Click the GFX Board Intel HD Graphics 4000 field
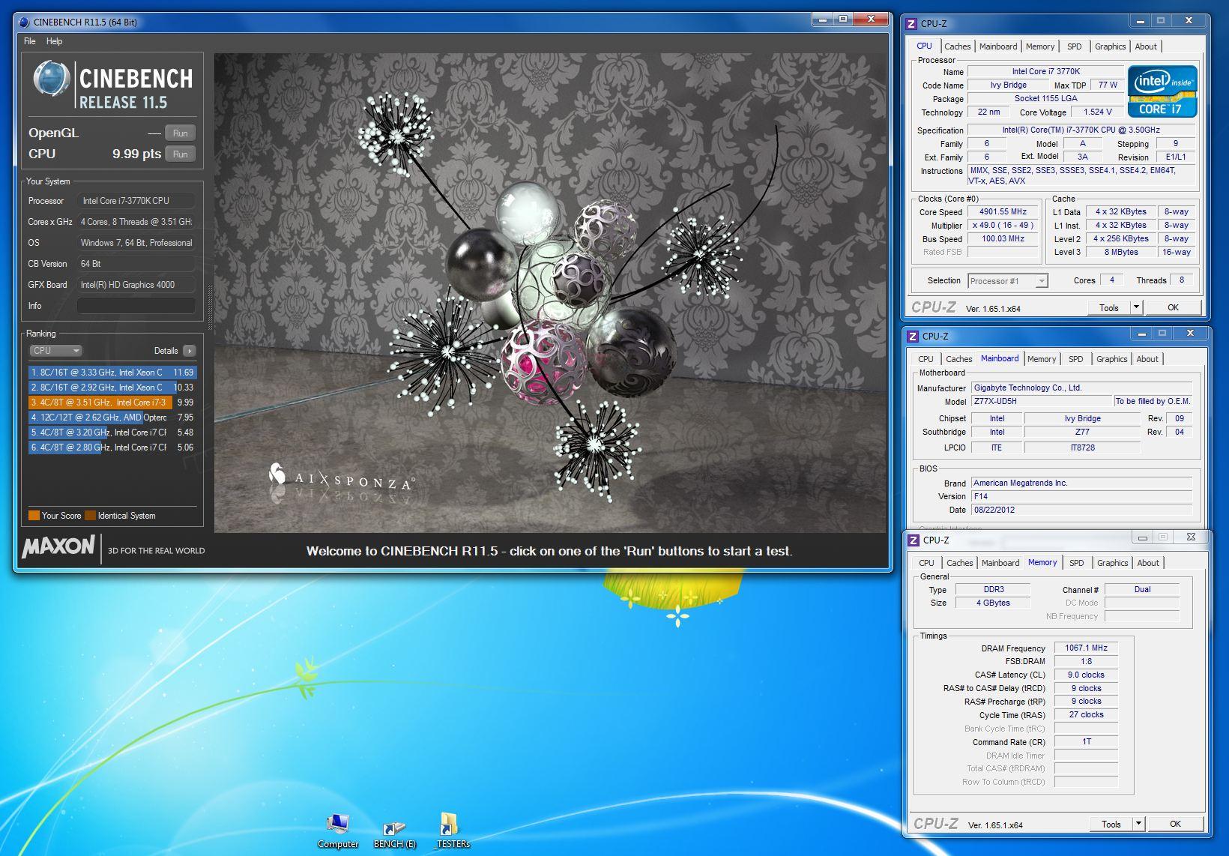Viewport: 1229px width, 856px height. pyautogui.click(x=136, y=285)
